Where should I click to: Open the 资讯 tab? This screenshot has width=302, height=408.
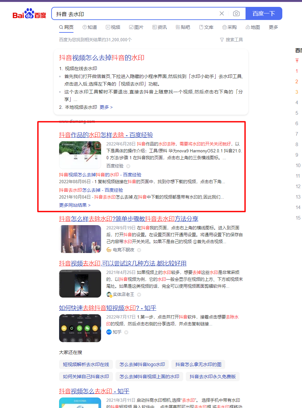pyautogui.click(x=160, y=27)
